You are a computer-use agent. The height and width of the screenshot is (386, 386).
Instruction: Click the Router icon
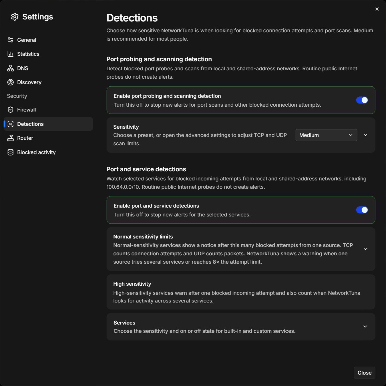(11, 138)
